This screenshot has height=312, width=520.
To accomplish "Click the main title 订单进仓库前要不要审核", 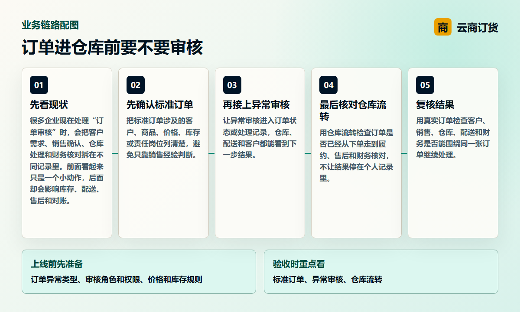I will (x=112, y=48).
